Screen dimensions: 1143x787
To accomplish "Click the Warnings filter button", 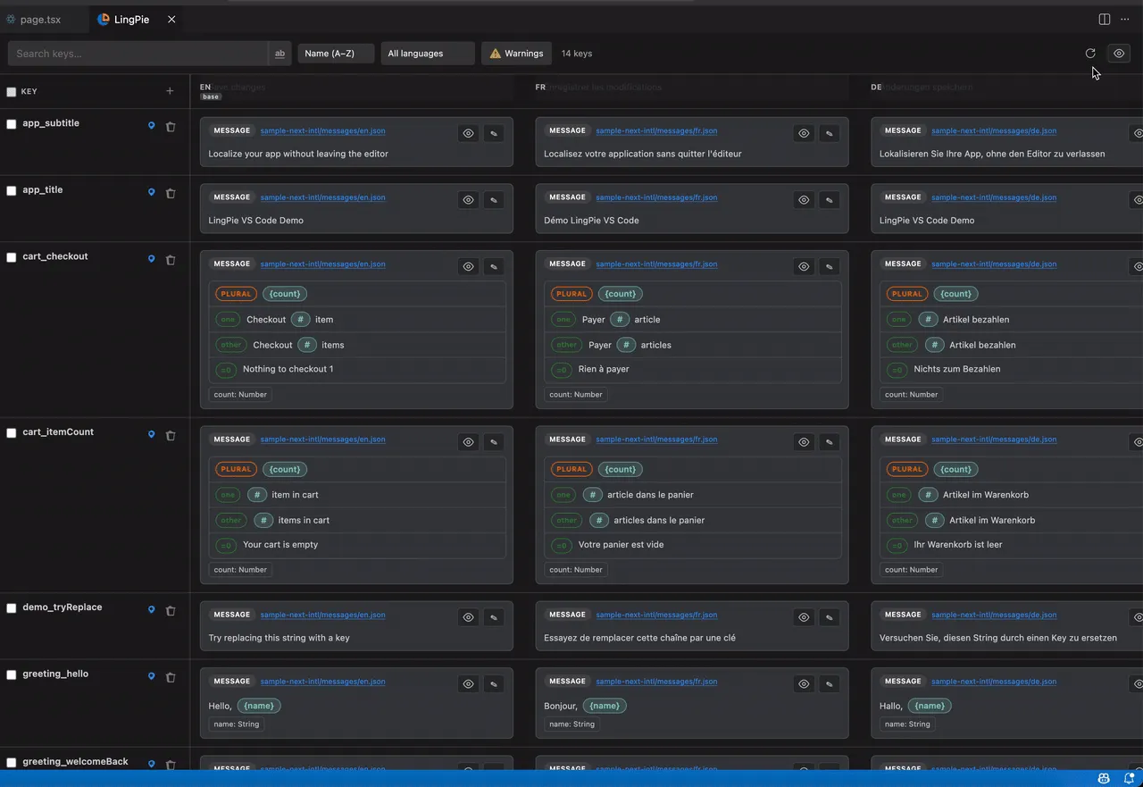I will pos(516,54).
